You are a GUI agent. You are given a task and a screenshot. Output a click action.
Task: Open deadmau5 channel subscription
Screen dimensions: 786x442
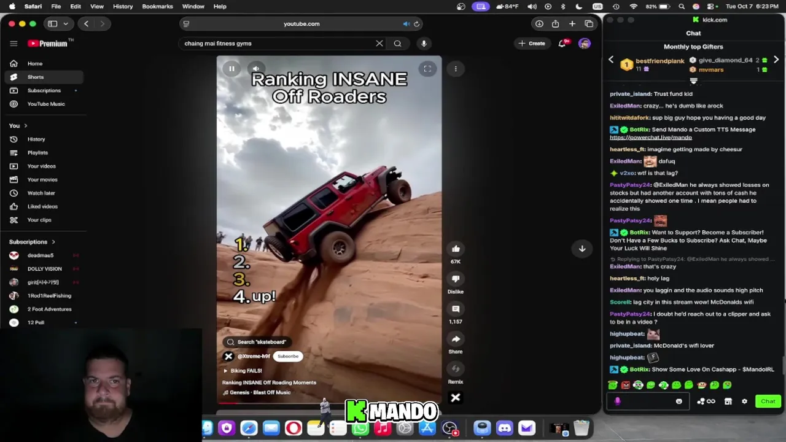pyautogui.click(x=43, y=255)
